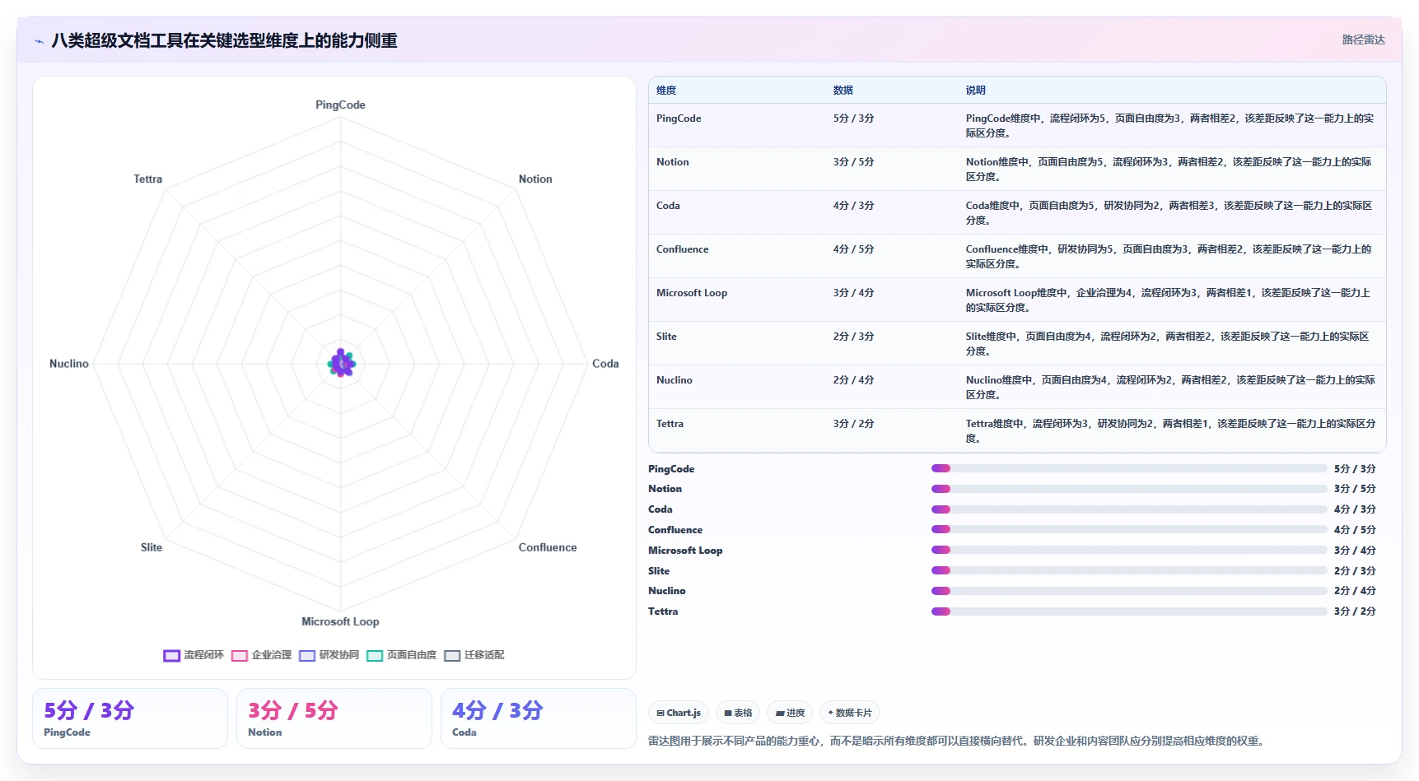Viewport: 1419px width, 781px height.
Task: Click the 路径雷达 label in header
Action: [1363, 40]
